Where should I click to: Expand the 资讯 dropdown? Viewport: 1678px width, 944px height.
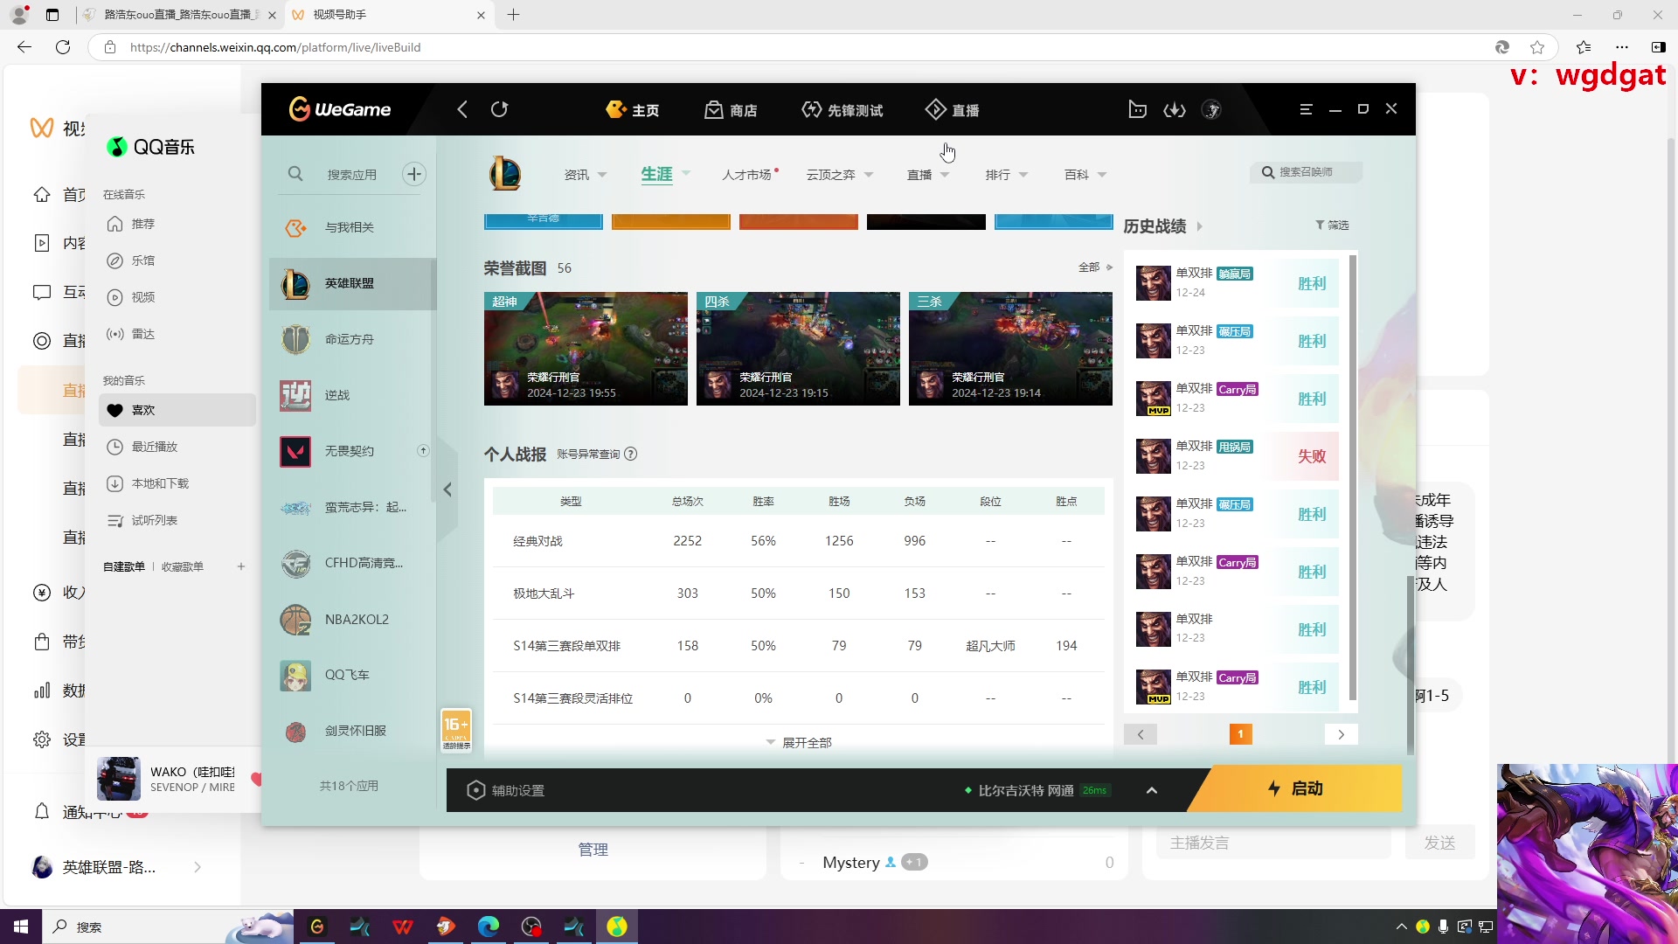pos(603,175)
